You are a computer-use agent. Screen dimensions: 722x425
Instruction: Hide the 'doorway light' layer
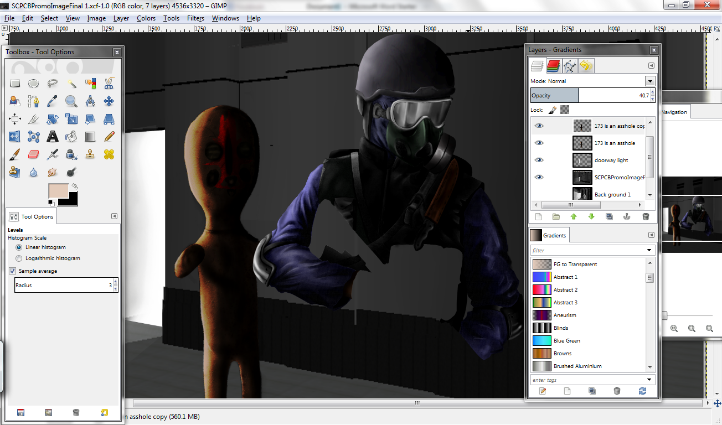point(539,160)
